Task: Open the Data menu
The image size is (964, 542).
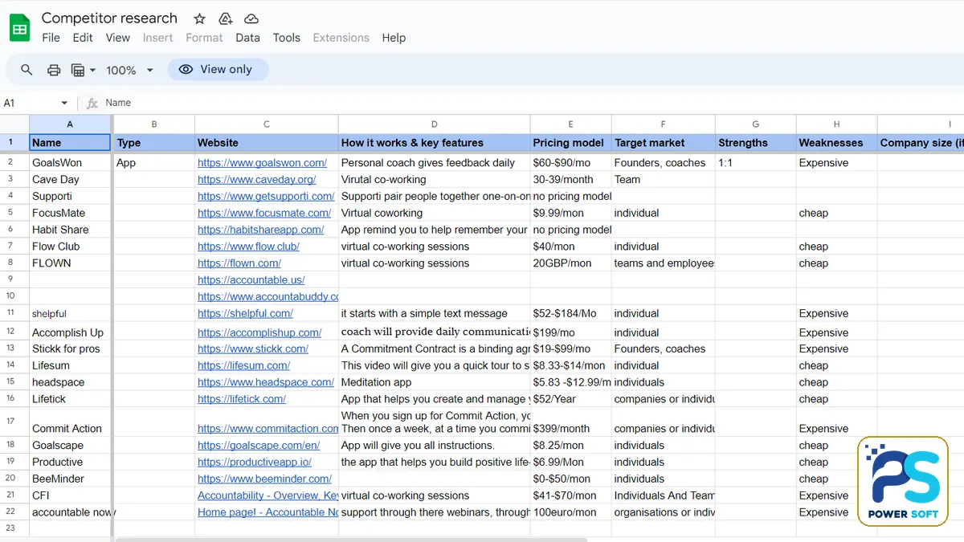Action: [x=247, y=38]
